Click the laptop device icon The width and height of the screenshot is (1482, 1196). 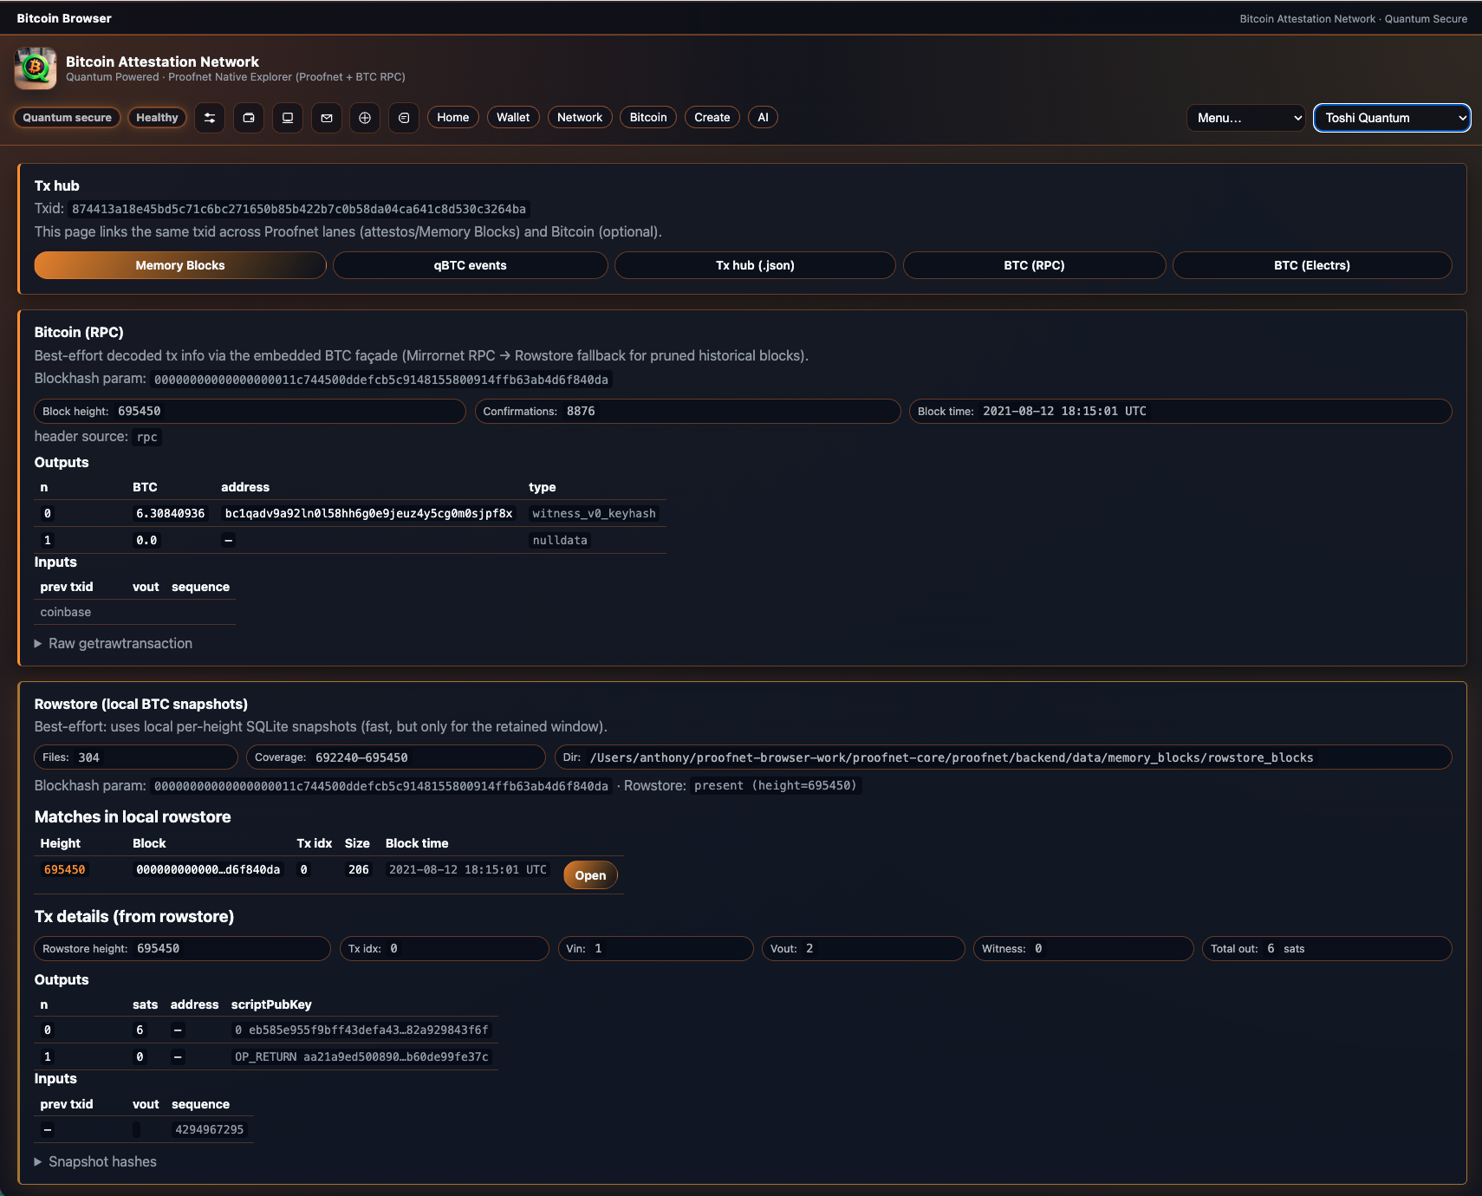point(288,118)
